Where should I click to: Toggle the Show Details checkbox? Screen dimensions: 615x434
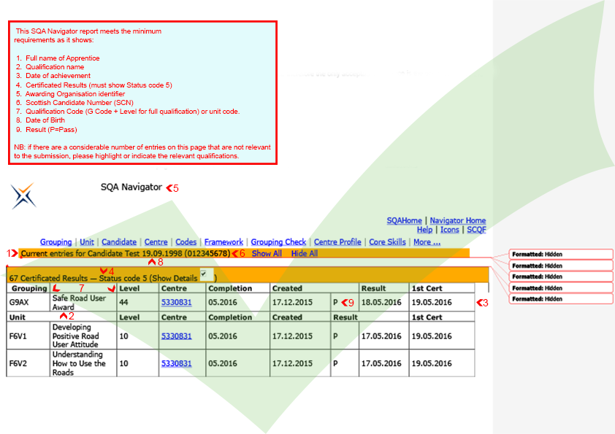[x=204, y=274]
